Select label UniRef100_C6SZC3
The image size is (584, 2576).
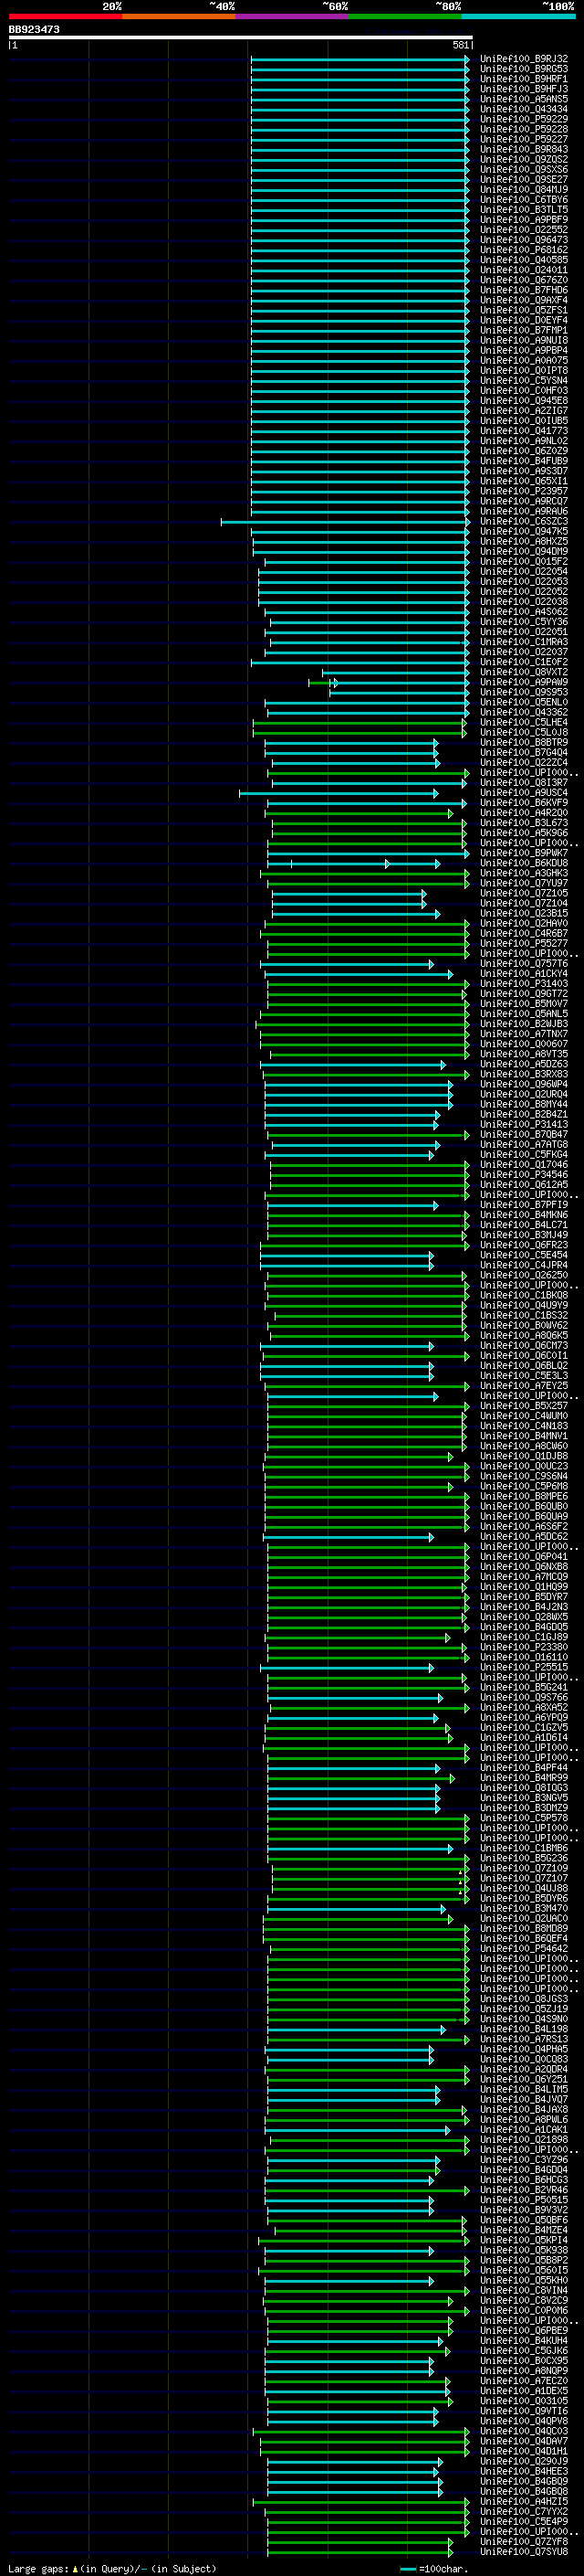(x=523, y=522)
